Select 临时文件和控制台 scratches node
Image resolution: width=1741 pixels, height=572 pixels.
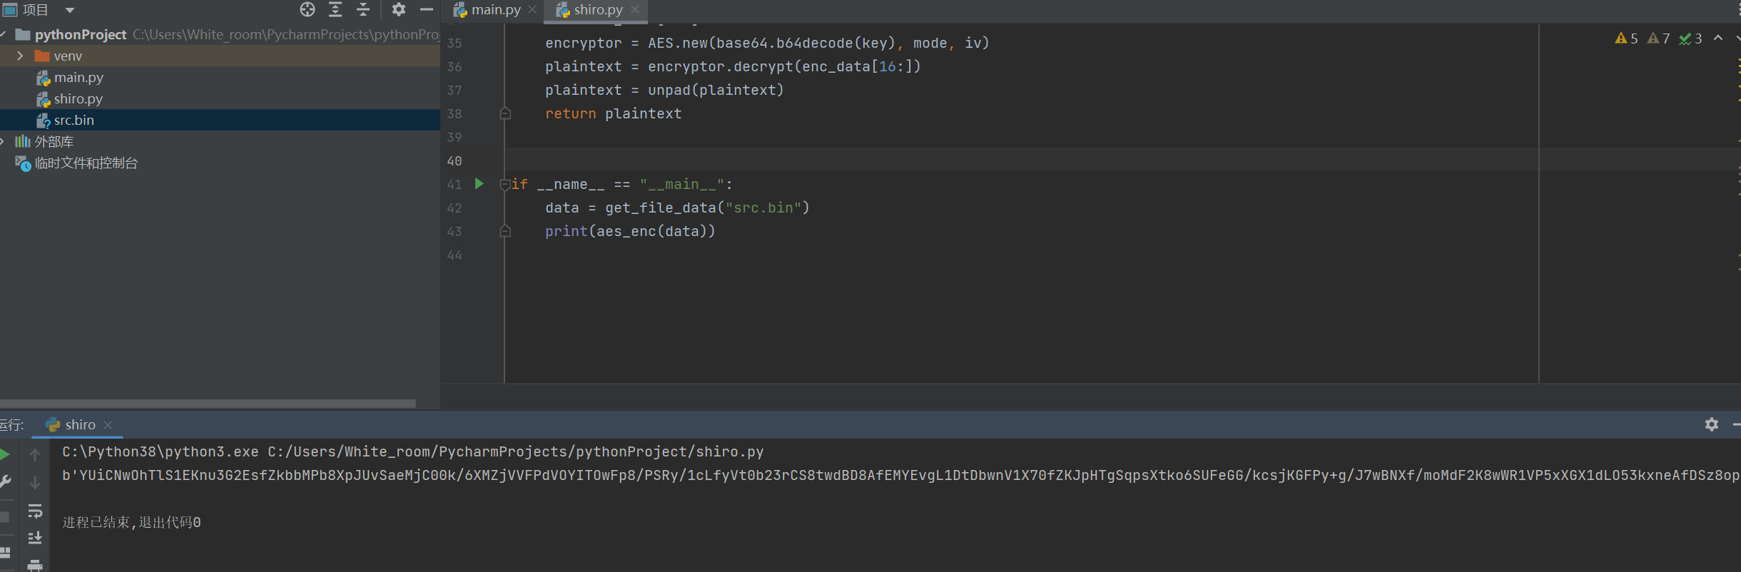click(x=86, y=163)
